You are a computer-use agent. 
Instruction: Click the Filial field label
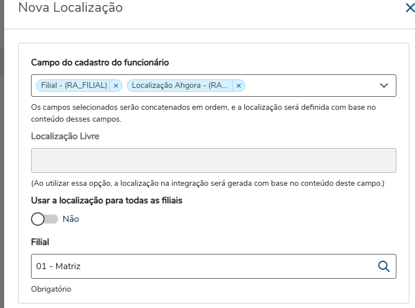(40, 242)
